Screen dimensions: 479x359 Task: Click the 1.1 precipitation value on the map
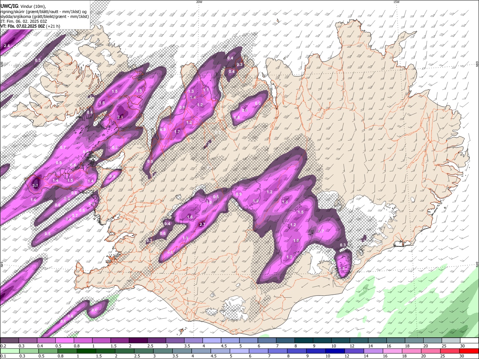coord(206,90)
